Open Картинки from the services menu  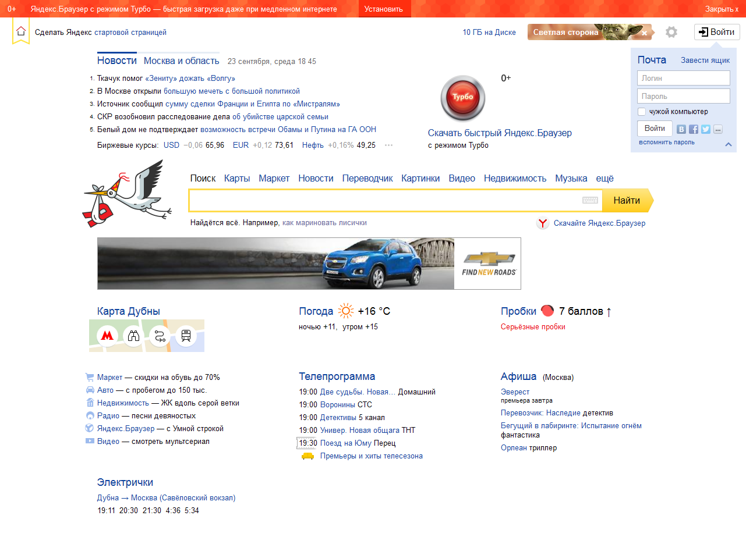coord(420,179)
